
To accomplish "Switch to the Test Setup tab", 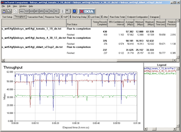I will click(7, 17).
